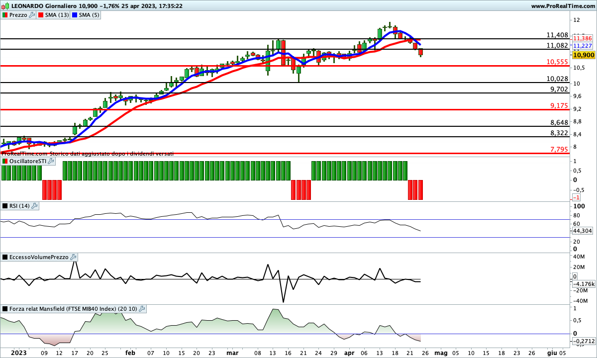This screenshot has height=358, width=597.
Task: Click the Prezzo green-red color swatch
Action: [5, 15]
